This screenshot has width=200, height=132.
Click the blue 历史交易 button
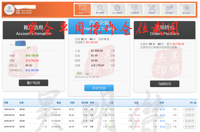pyautogui.click(x=99, y=88)
